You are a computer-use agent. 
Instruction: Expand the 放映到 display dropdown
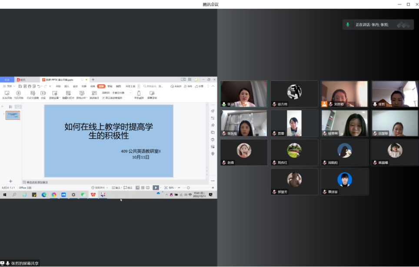pos(130,93)
